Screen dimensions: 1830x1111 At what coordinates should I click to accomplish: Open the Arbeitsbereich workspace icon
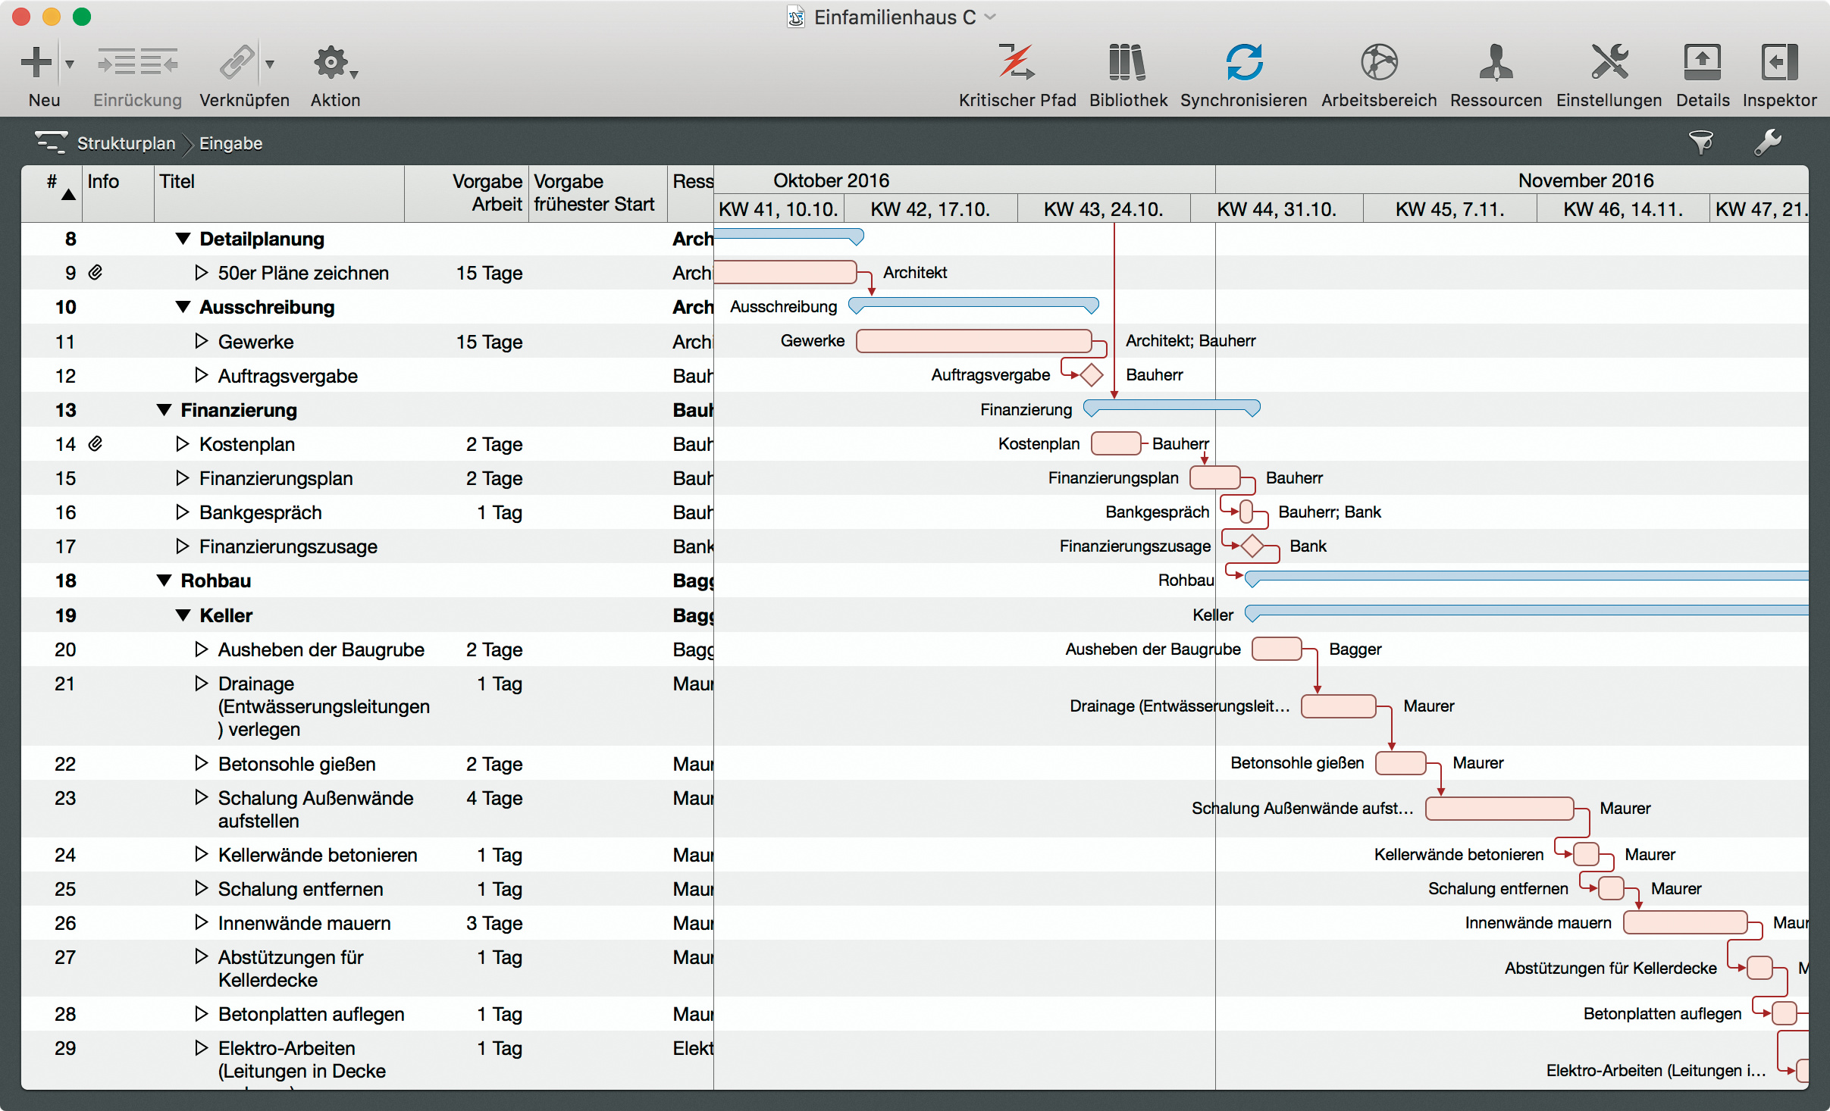point(1378,63)
